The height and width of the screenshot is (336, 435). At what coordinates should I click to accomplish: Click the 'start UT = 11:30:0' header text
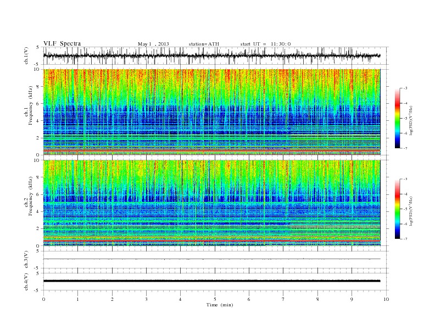point(265,44)
